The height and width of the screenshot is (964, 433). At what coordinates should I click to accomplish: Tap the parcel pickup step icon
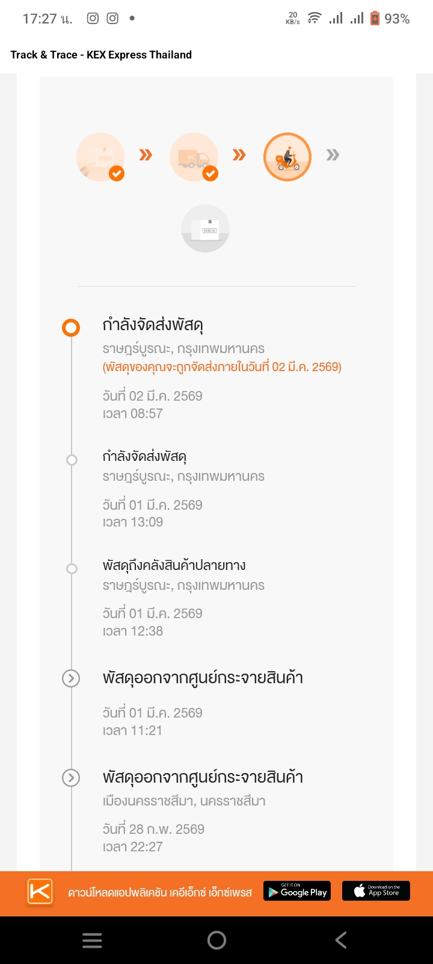[100, 157]
